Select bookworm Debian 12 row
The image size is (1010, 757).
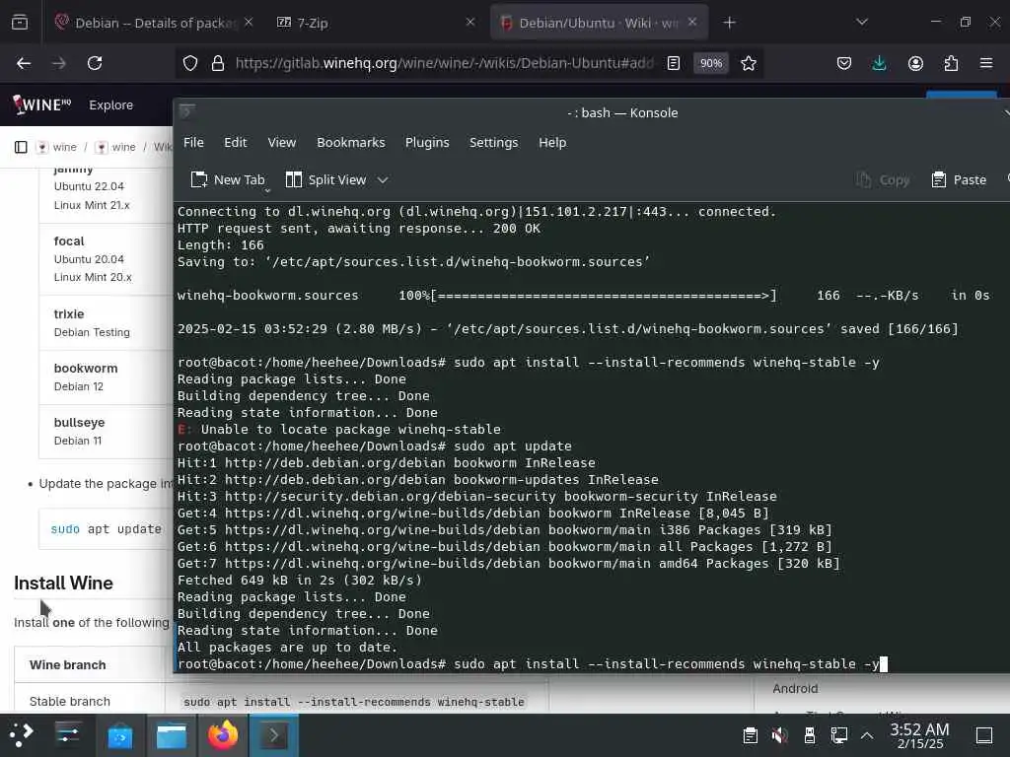click(x=106, y=378)
